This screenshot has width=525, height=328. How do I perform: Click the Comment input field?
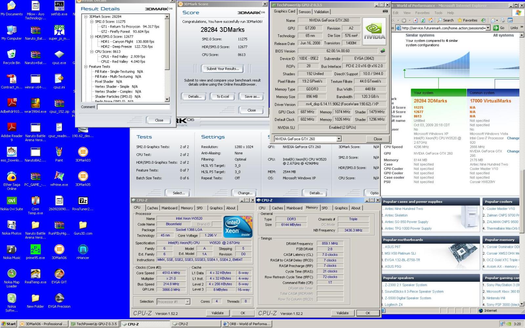[134, 107]
